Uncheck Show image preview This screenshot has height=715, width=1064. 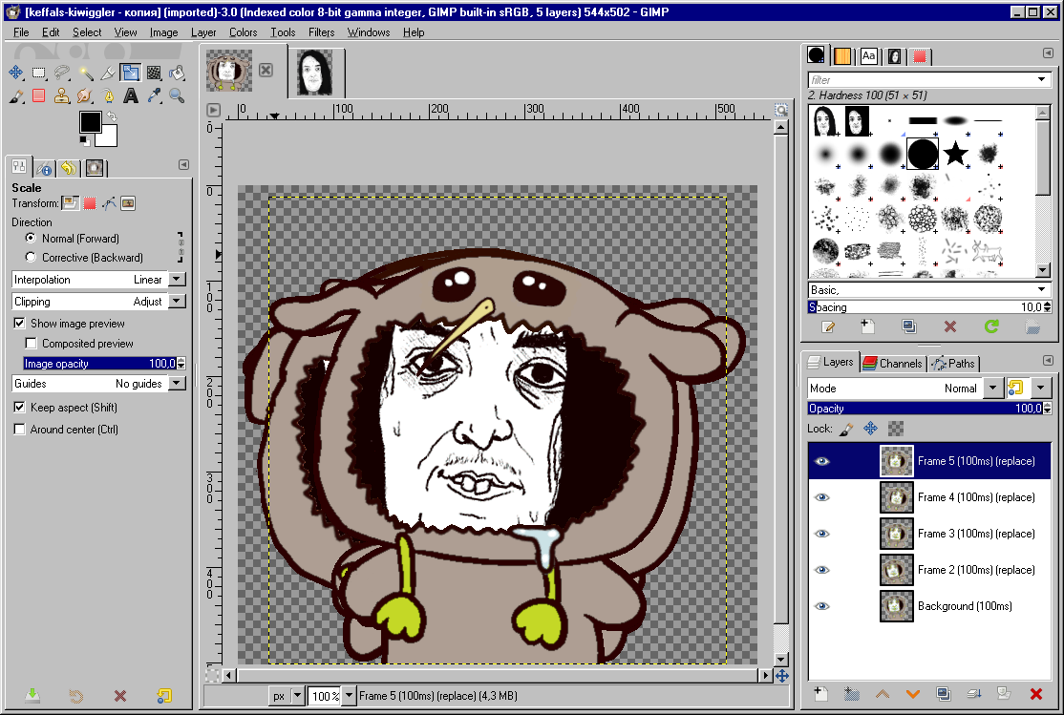(20, 323)
